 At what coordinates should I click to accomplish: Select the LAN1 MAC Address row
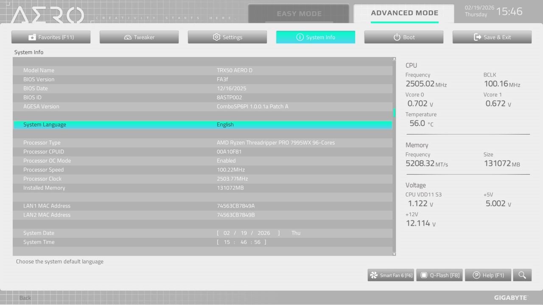point(203,206)
